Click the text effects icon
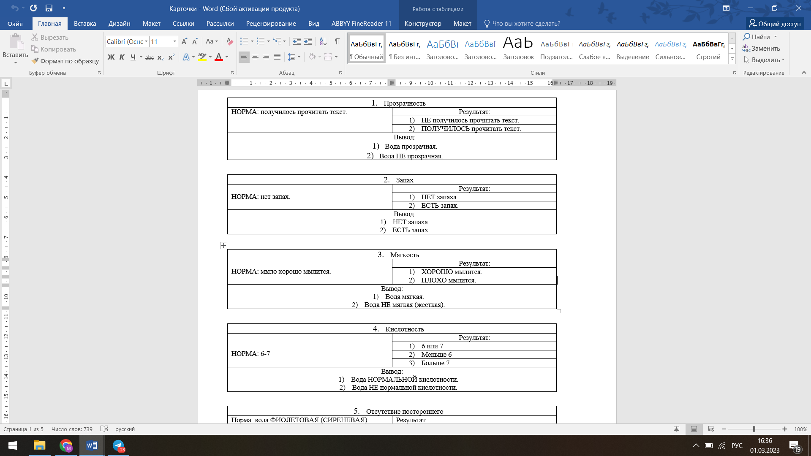This screenshot has width=811, height=456. coord(186,57)
